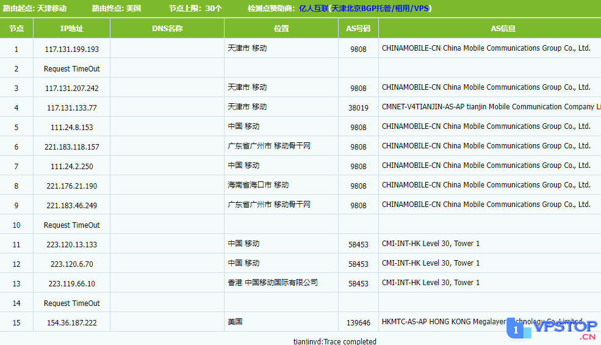The height and width of the screenshot is (345, 601).
Task: Click AS number 58453 in node 13 row
Action: (358, 284)
